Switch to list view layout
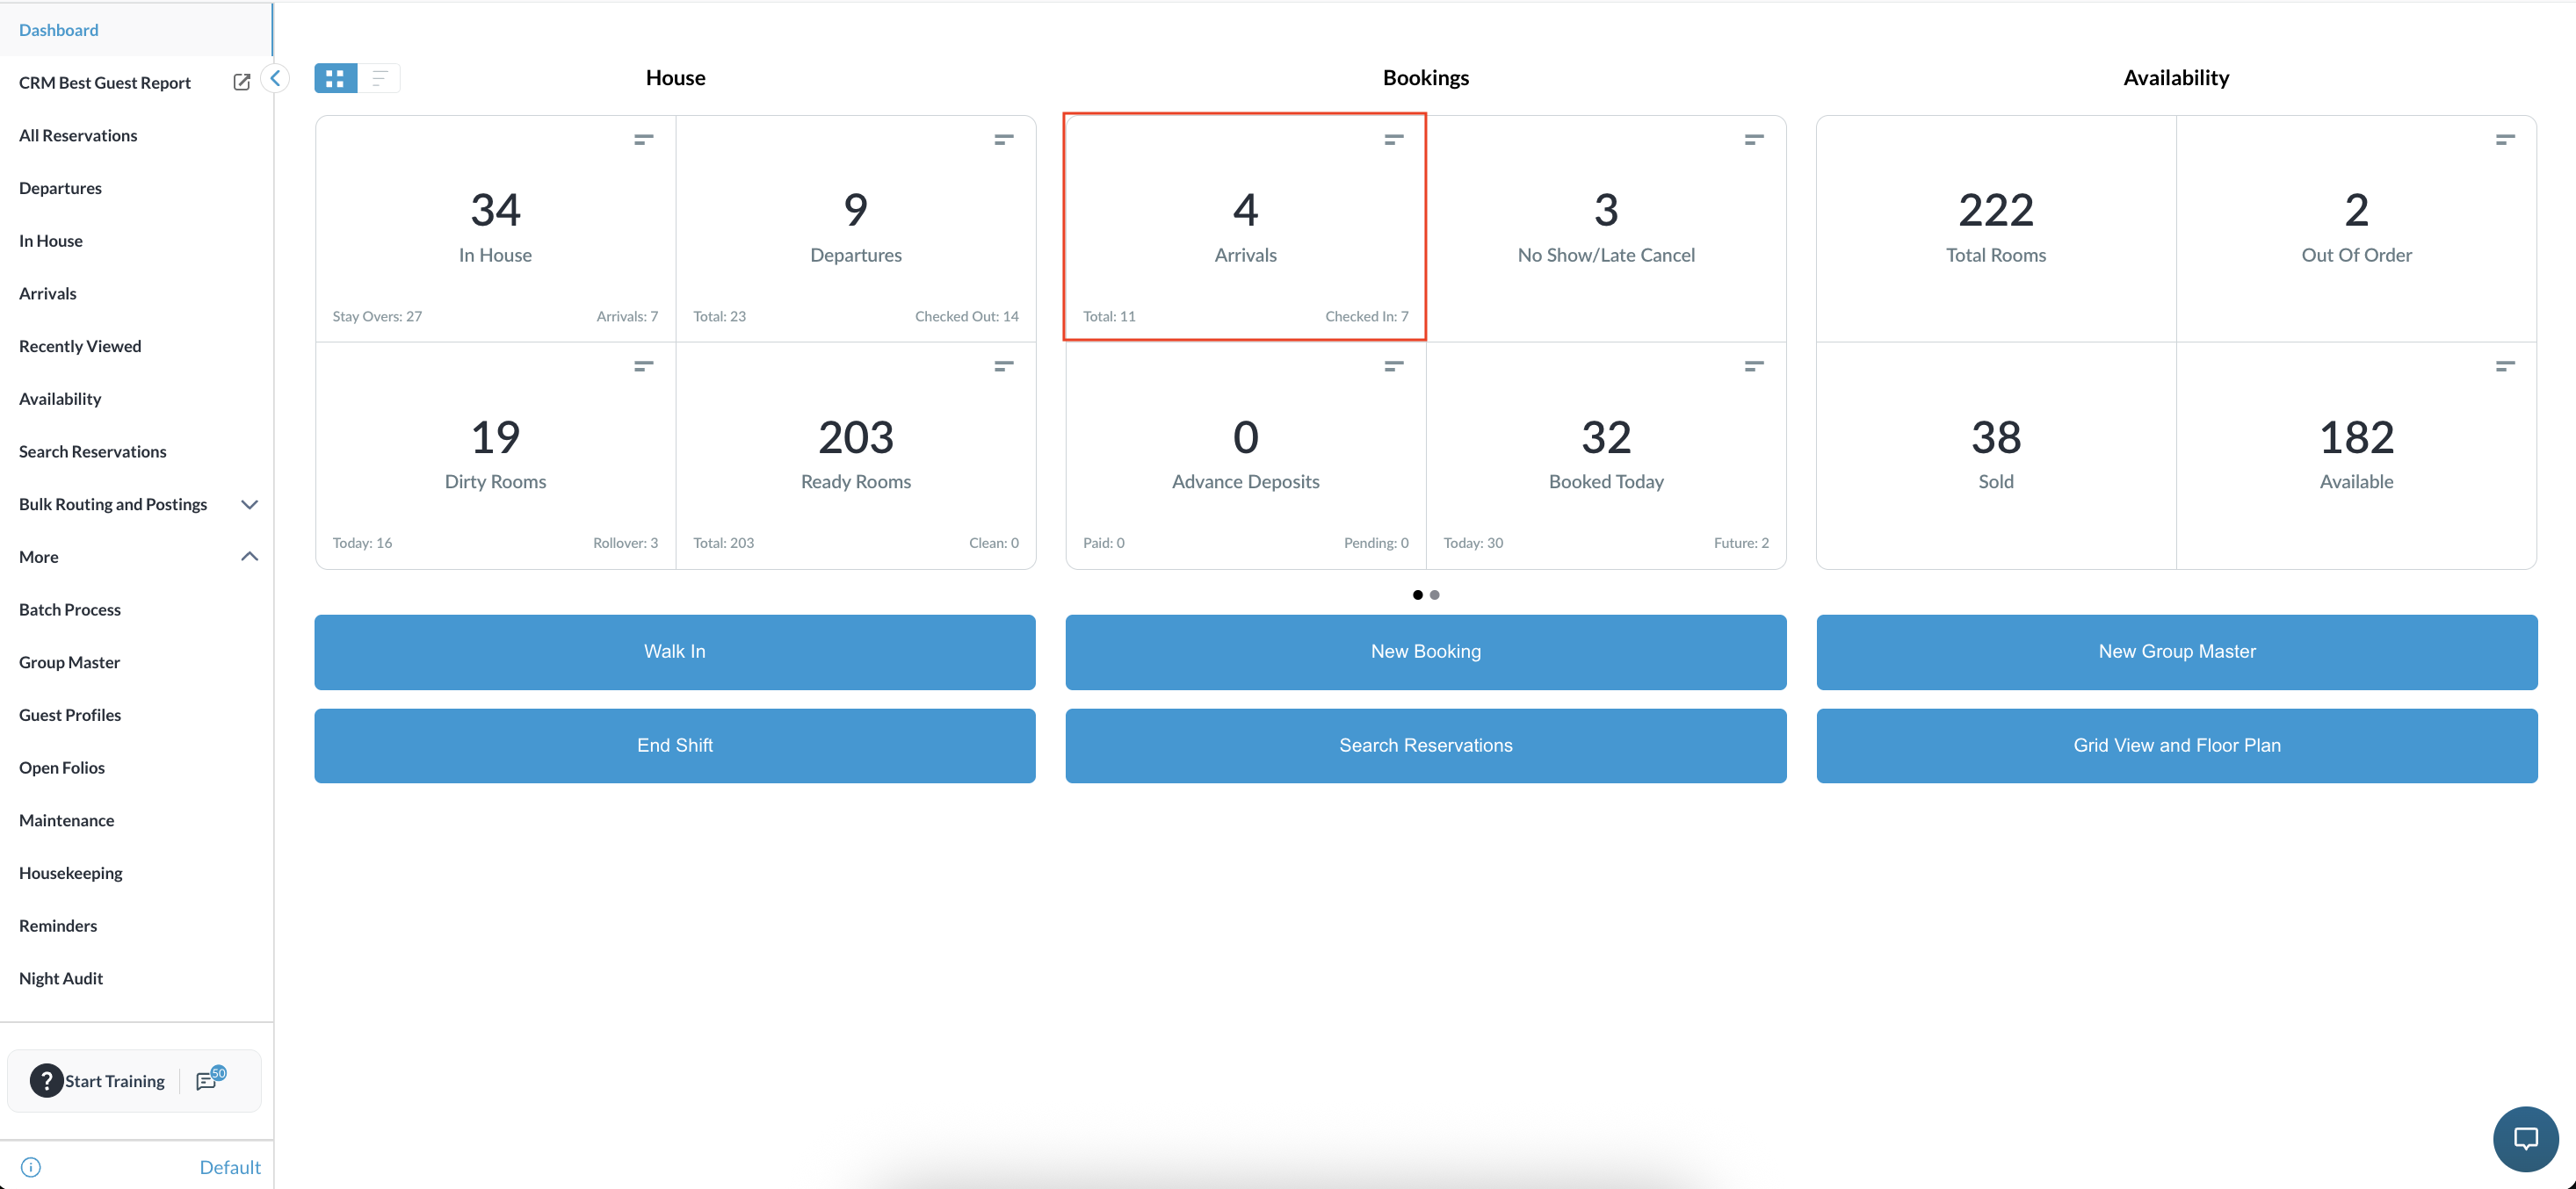The width and height of the screenshot is (2576, 1189). point(379,78)
